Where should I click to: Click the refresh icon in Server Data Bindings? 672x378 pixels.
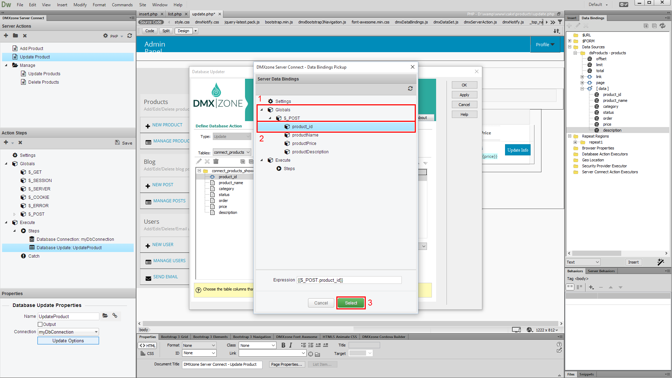click(410, 89)
